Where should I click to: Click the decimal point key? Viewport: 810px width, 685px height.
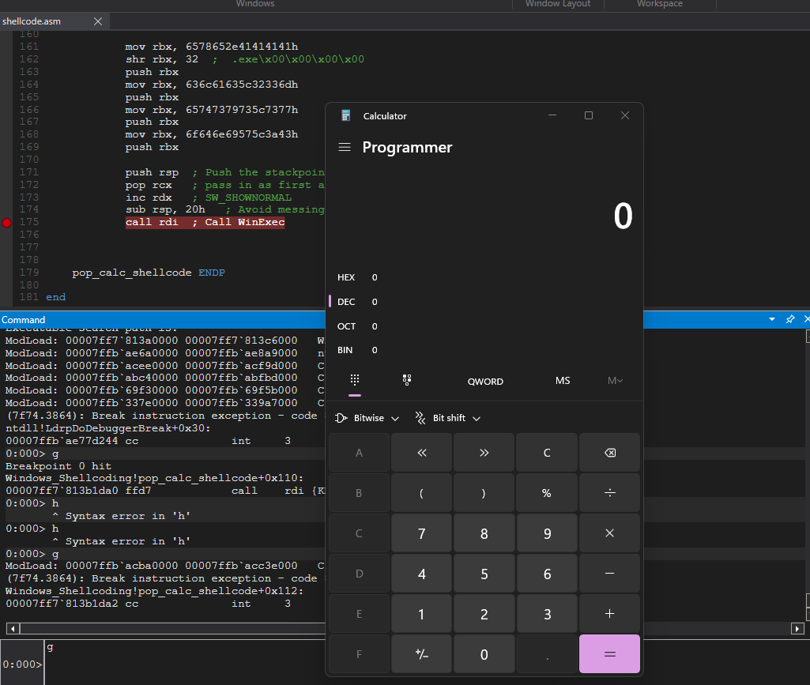(x=547, y=654)
